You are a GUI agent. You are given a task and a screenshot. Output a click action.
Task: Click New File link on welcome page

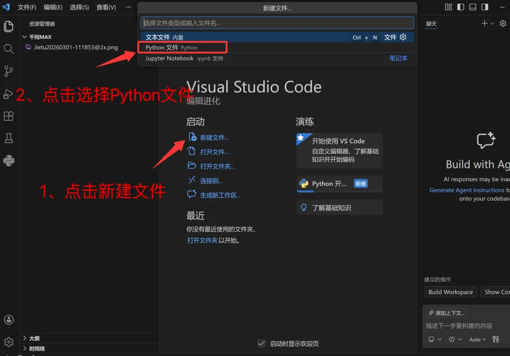(214, 137)
